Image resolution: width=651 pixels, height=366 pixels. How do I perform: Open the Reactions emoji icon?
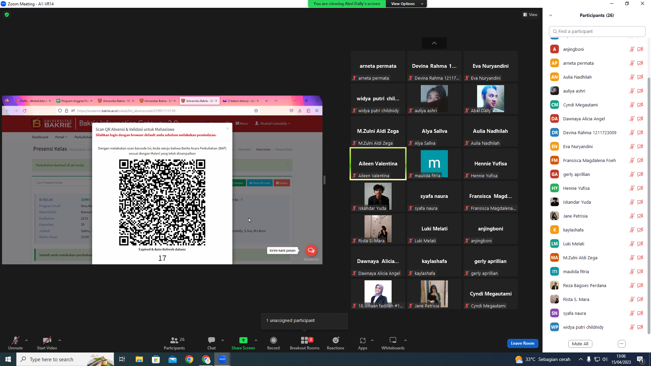click(336, 340)
